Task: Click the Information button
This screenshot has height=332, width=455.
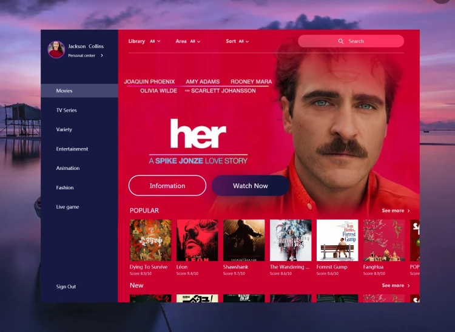Action: click(167, 186)
